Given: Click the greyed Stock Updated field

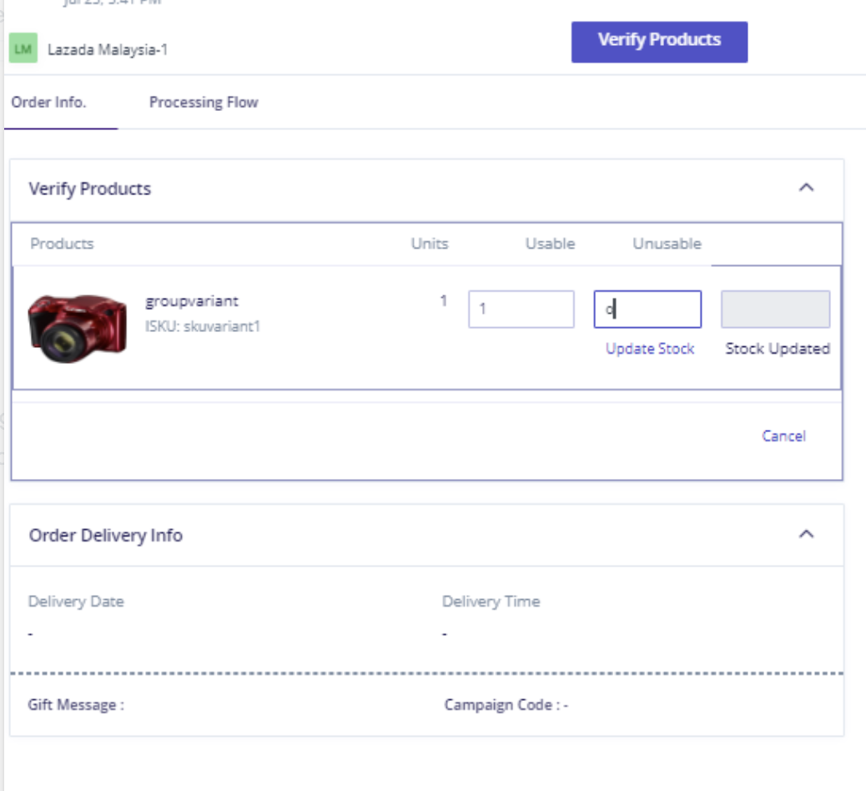Looking at the screenshot, I should click(775, 310).
